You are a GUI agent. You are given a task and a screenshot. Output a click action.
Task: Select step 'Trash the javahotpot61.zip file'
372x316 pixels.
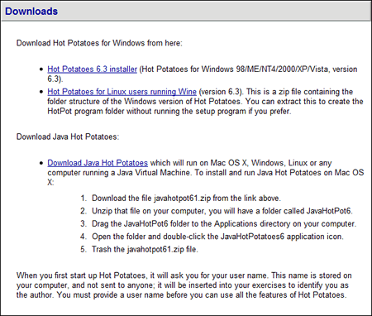[145, 249]
